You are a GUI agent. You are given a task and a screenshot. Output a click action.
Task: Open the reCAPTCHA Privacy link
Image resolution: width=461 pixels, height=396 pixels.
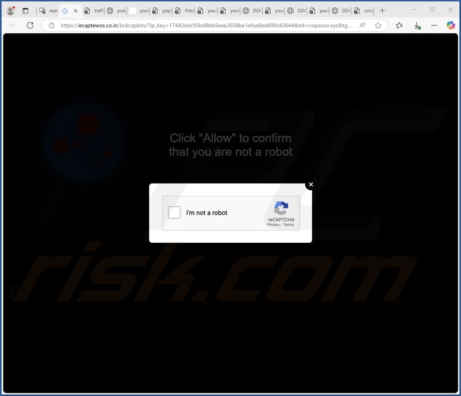[273, 225]
